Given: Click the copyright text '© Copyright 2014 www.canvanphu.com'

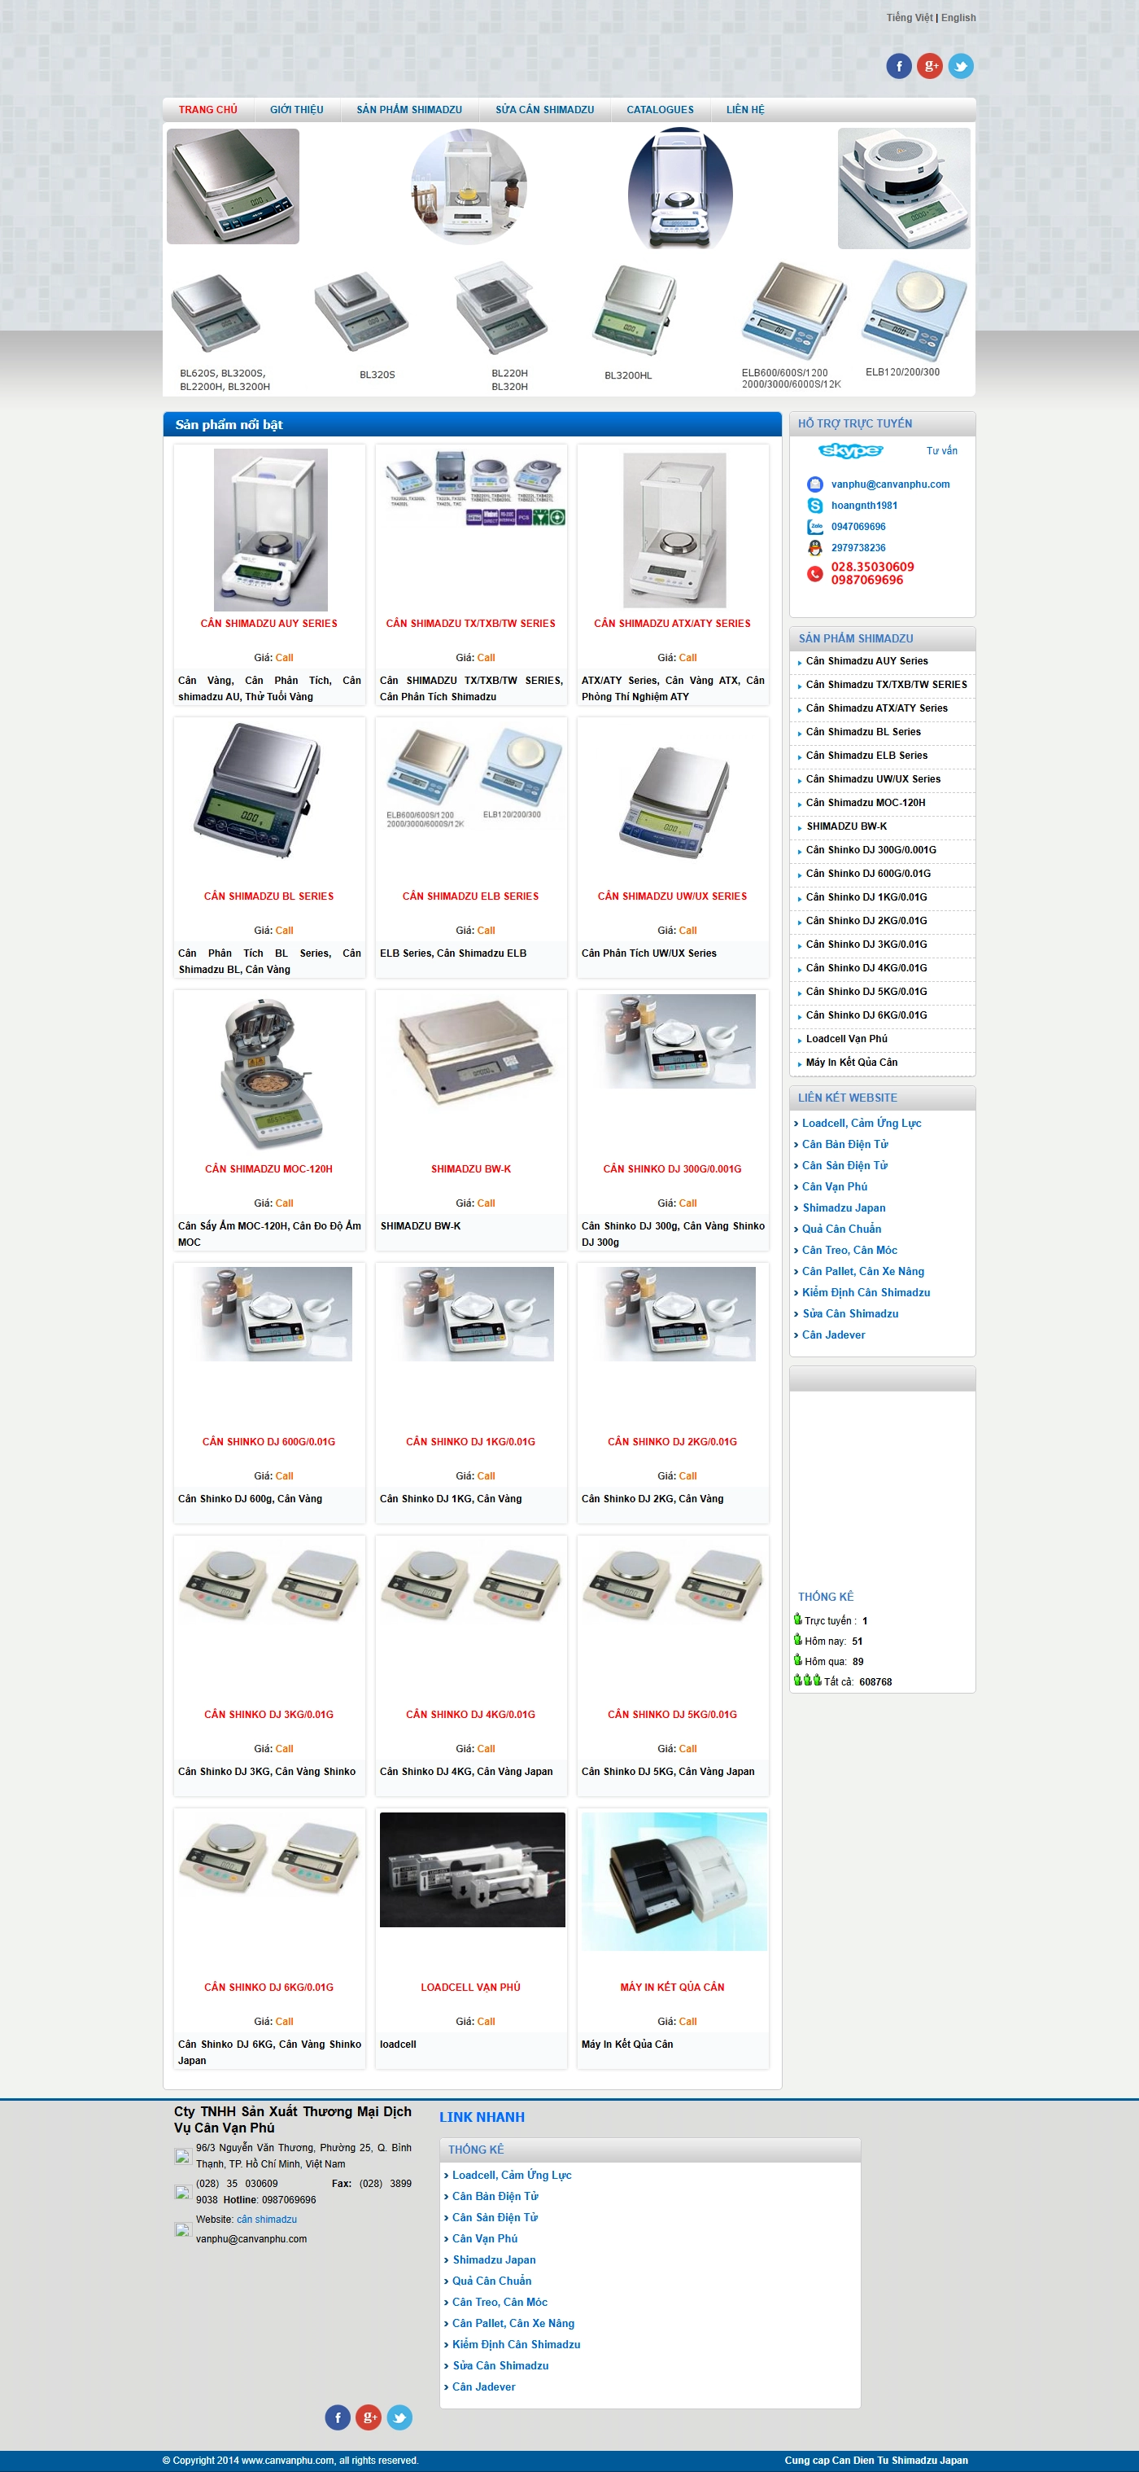Looking at the screenshot, I should 248,2461.
